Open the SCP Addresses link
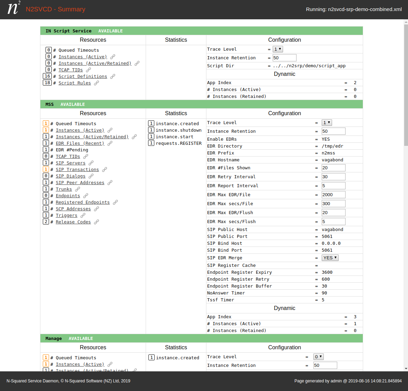 (73, 209)
